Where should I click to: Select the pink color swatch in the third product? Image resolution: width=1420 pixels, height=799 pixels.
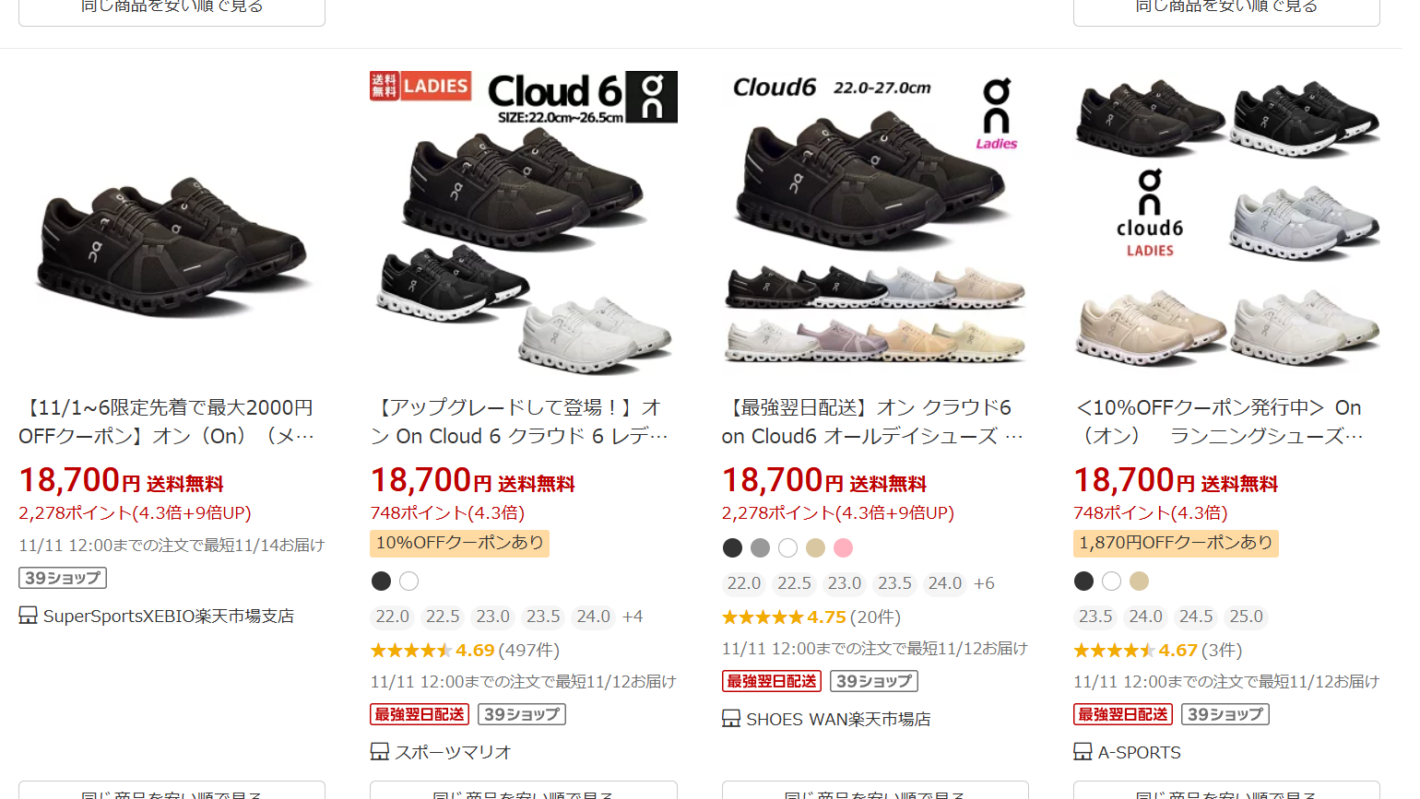843,548
